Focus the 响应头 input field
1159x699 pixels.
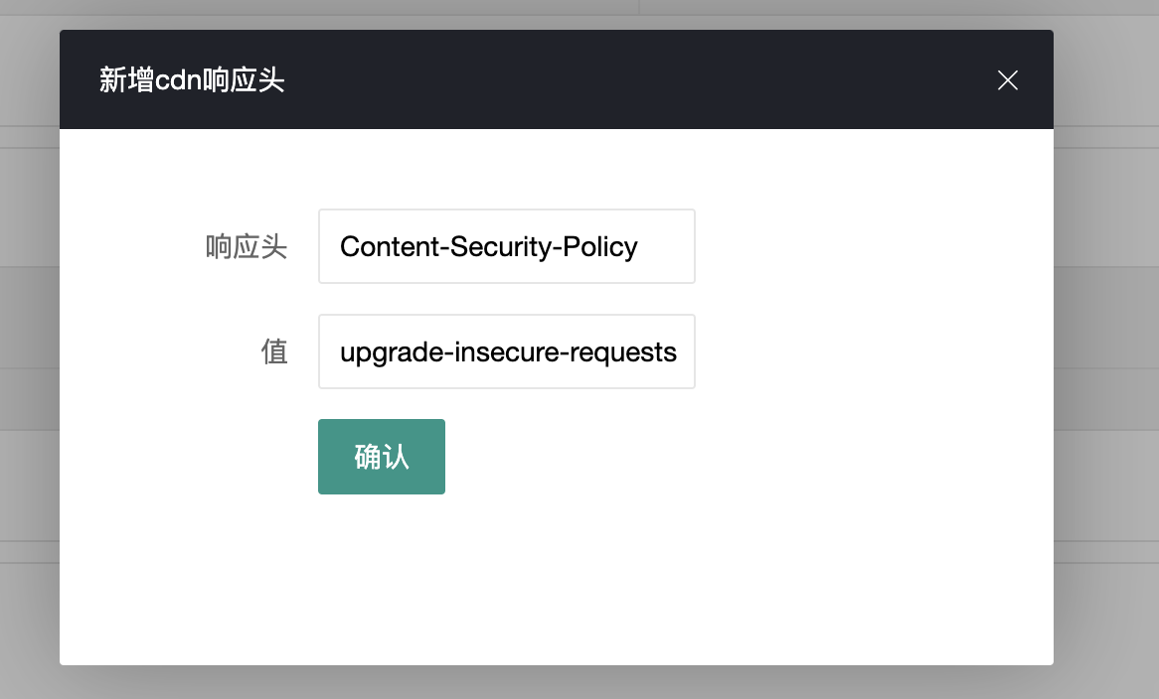click(x=506, y=246)
